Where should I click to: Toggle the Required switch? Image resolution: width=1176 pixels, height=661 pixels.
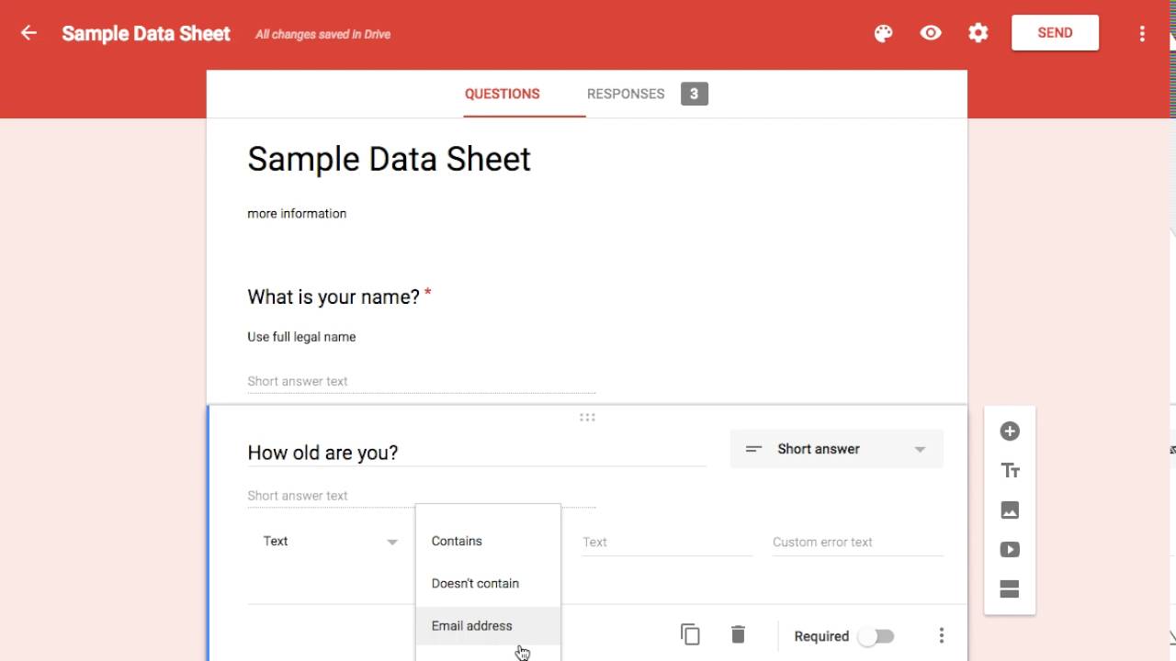pos(876,636)
